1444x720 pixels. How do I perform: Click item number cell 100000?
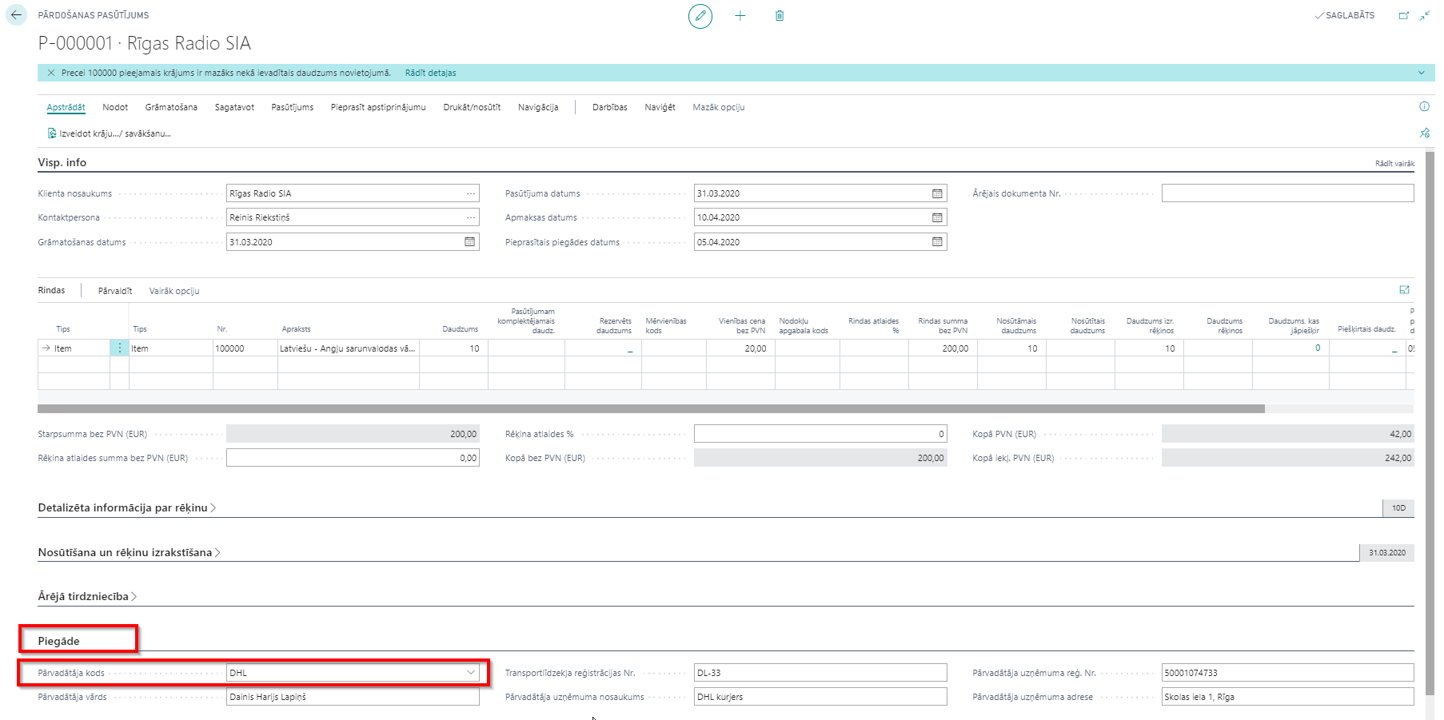point(245,348)
